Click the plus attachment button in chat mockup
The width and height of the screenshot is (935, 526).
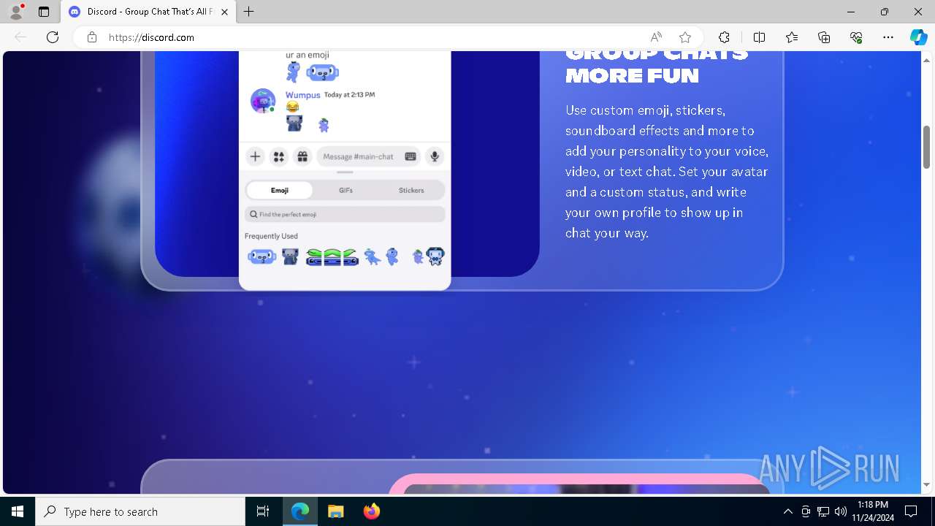click(255, 156)
